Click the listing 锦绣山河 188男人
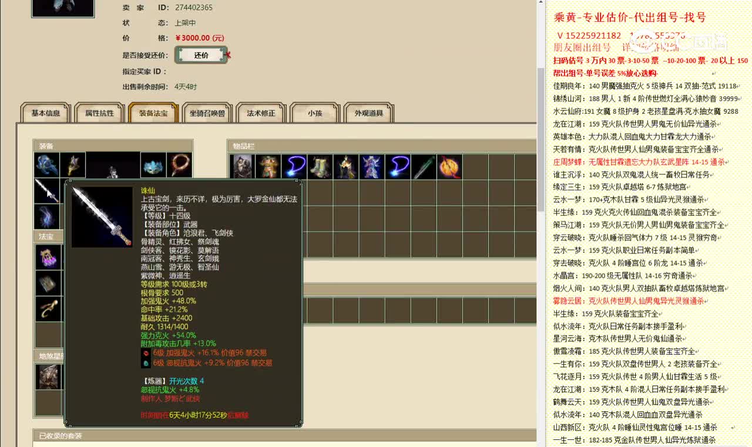 (646, 99)
